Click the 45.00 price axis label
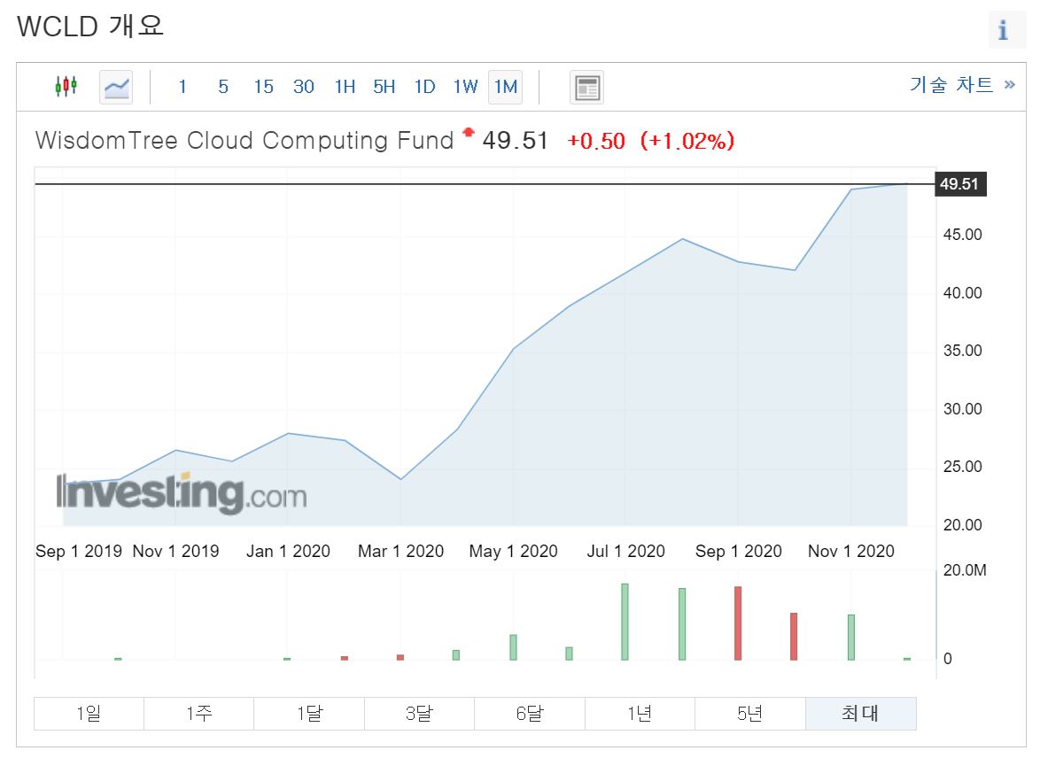The height and width of the screenshot is (758, 1040). click(x=962, y=235)
